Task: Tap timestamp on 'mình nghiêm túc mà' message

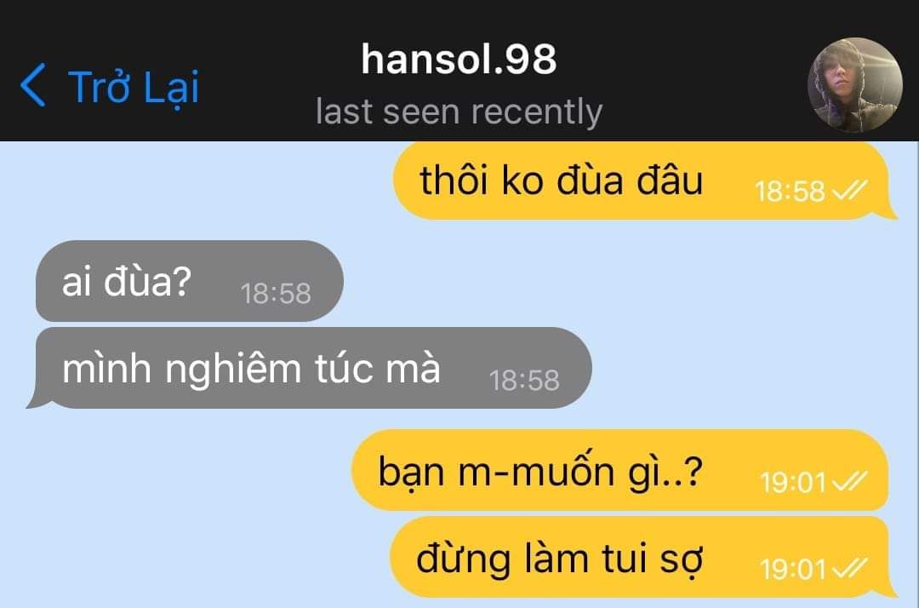Action: click(x=524, y=381)
